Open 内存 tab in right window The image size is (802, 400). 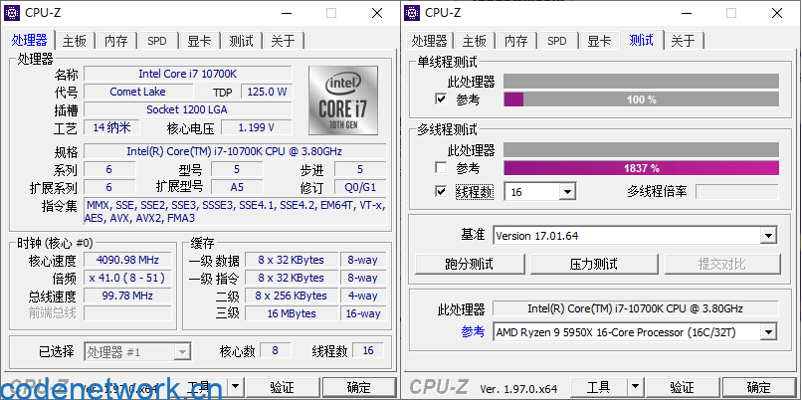tap(516, 41)
